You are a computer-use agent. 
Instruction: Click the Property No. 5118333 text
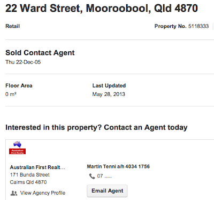[x=181, y=26]
